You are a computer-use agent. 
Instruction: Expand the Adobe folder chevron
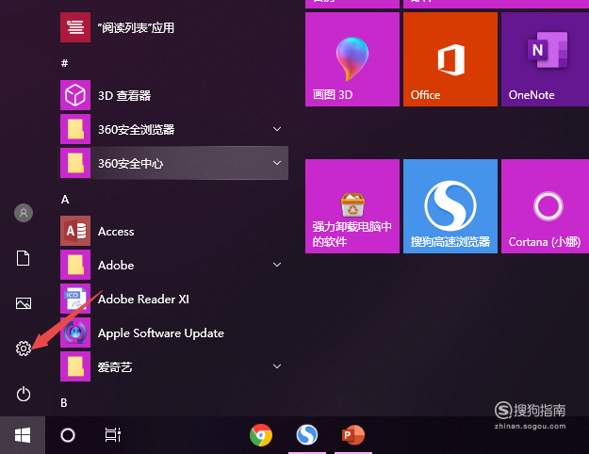click(277, 265)
